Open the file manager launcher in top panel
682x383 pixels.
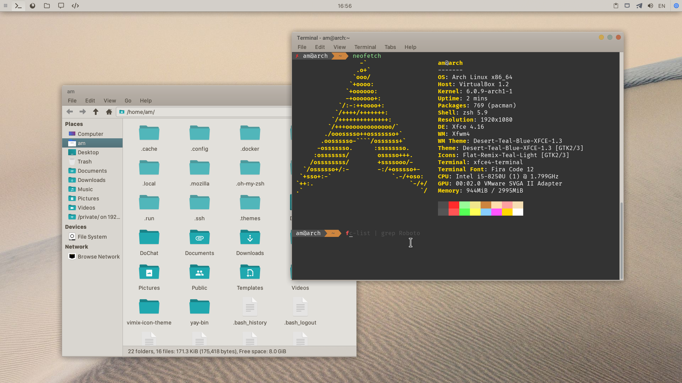(x=47, y=6)
